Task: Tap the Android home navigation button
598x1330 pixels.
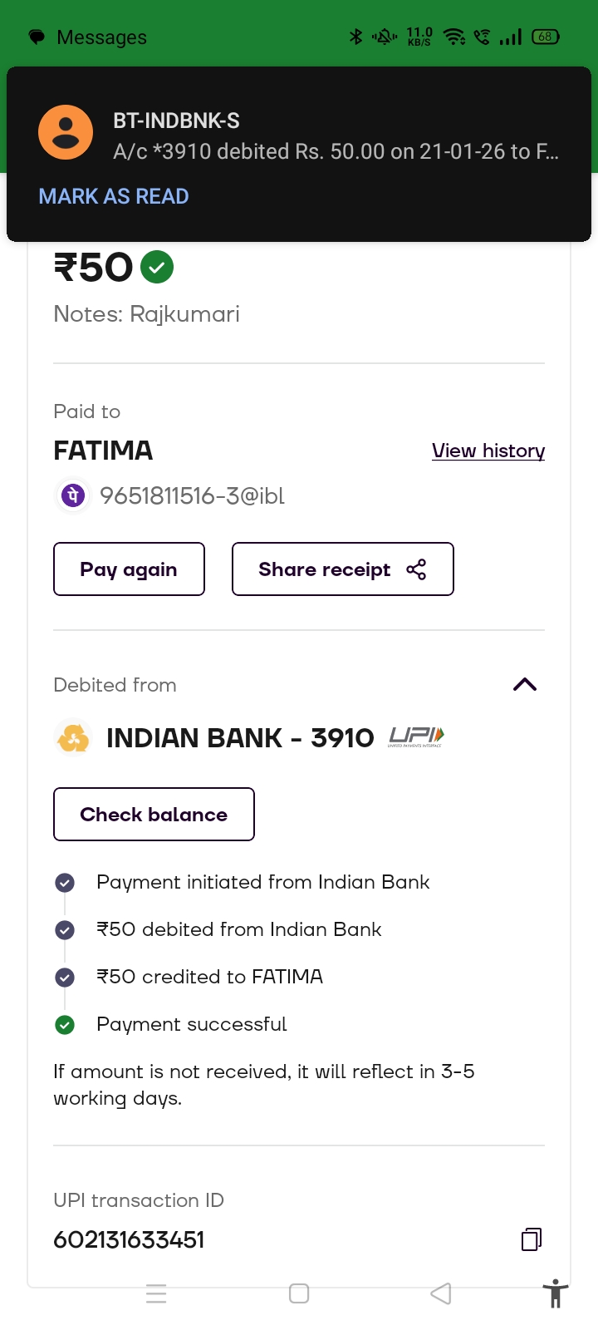Action: click(299, 1293)
